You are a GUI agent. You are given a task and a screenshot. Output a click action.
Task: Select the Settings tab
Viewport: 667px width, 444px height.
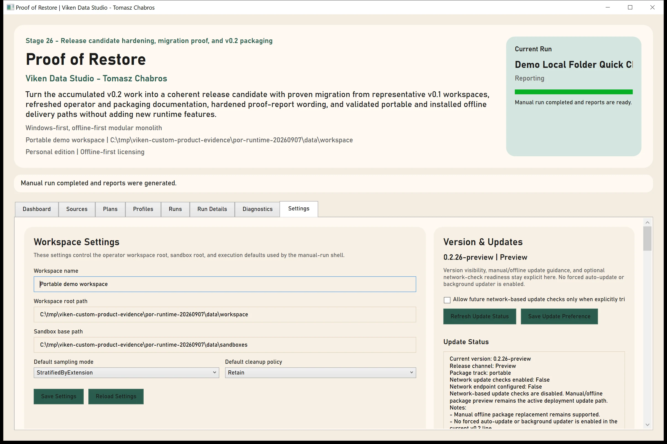(x=299, y=209)
